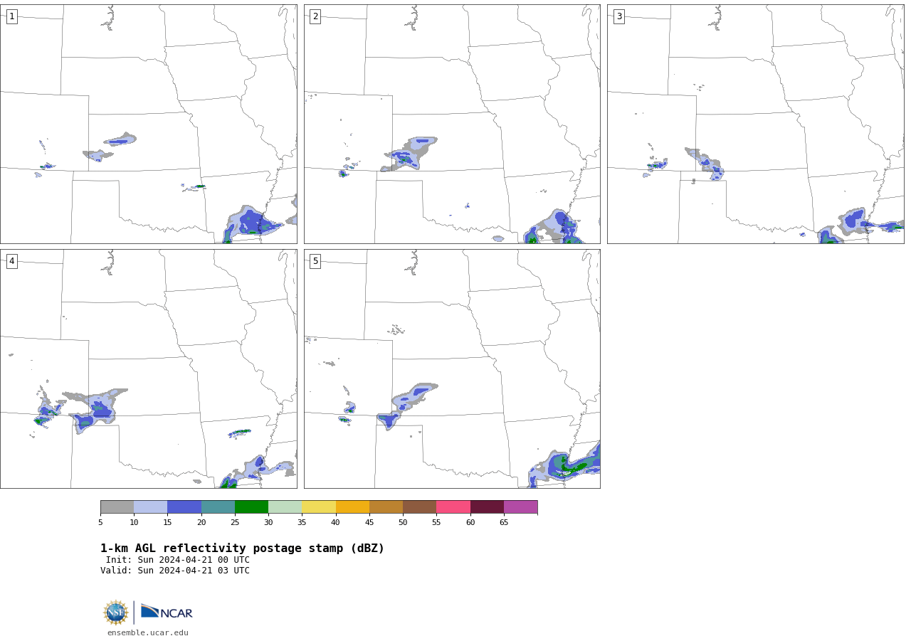Screen dimensions: 911x641
Task: Click the pale green 30-35 dBZ swatch
Action: pyautogui.click(x=285, y=507)
